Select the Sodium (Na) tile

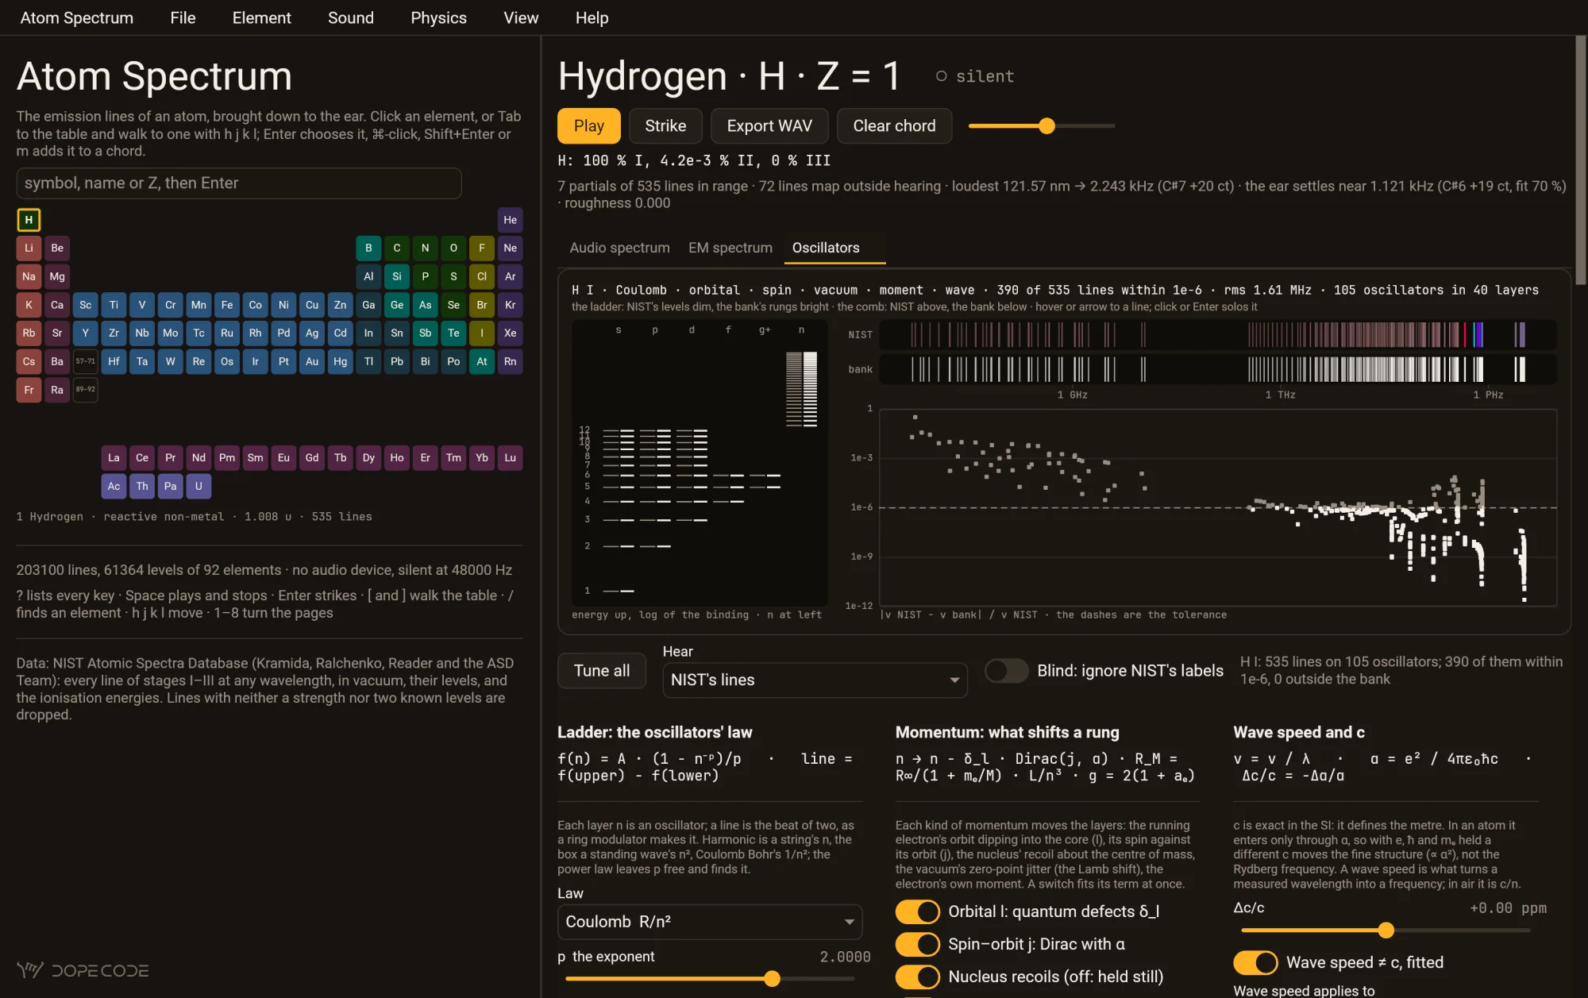coord(29,276)
